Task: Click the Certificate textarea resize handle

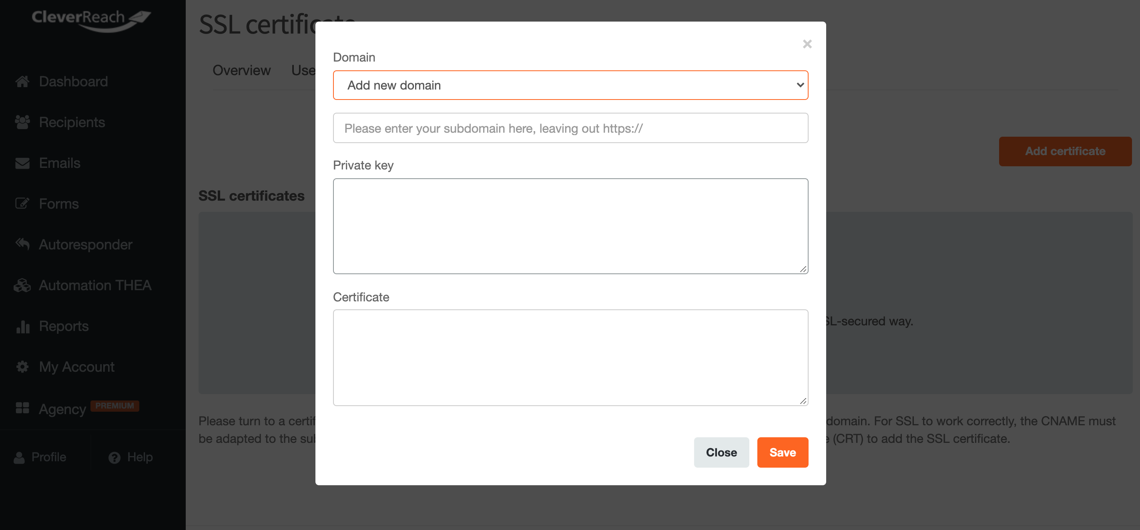Action: 803,400
